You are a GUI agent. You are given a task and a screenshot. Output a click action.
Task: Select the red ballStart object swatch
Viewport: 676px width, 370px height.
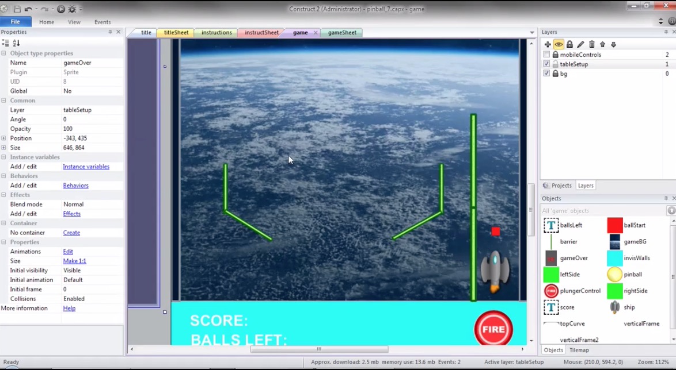[x=614, y=225]
